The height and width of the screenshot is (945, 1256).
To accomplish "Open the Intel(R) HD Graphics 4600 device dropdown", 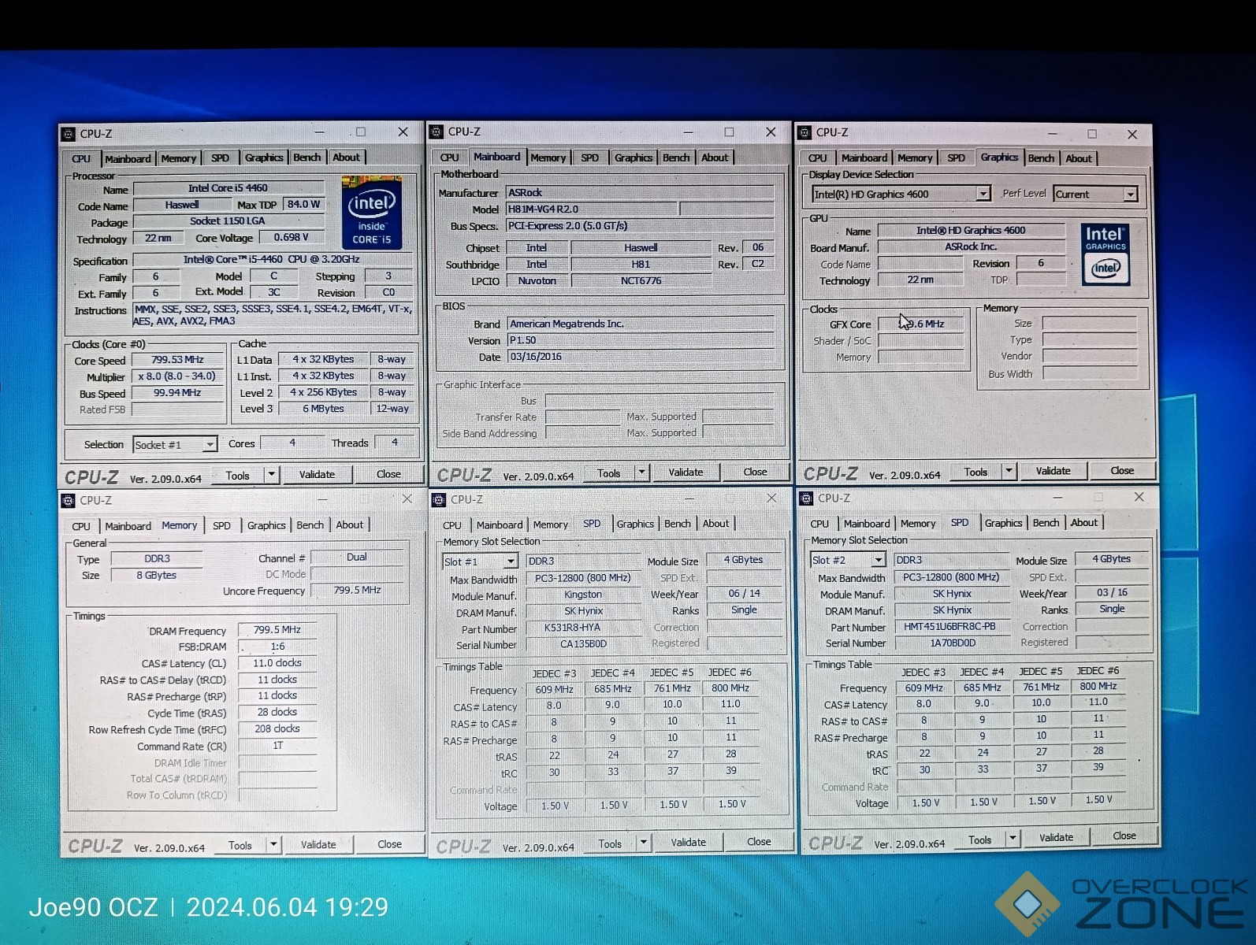I will pos(983,194).
